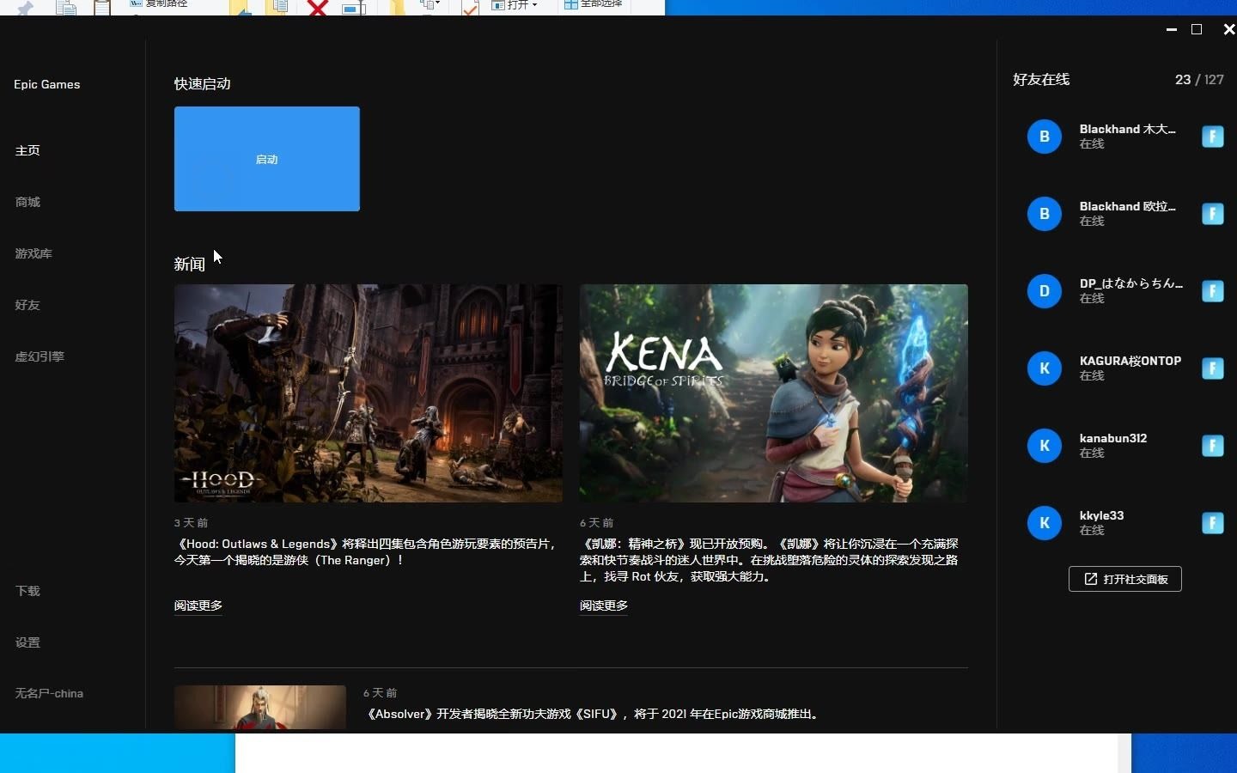Image resolution: width=1237 pixels, height=773 pixels.
Task: Open the 主页 home page in sidebar
Action: coord(27,150)
